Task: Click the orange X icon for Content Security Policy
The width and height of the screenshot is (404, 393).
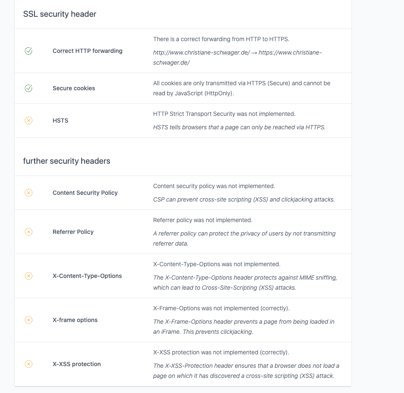Action: coord(29,193)
